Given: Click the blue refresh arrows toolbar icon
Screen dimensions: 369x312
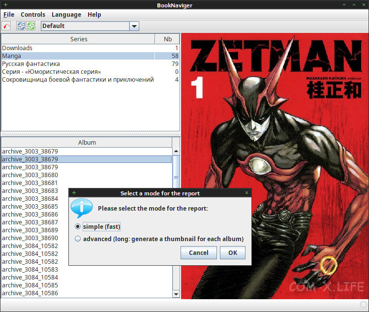Looking at the screenshot, I should click(21, 26).
